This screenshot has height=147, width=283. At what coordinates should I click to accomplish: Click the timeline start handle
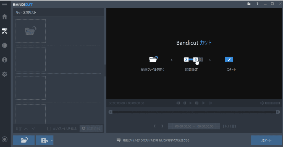point(111,112)
